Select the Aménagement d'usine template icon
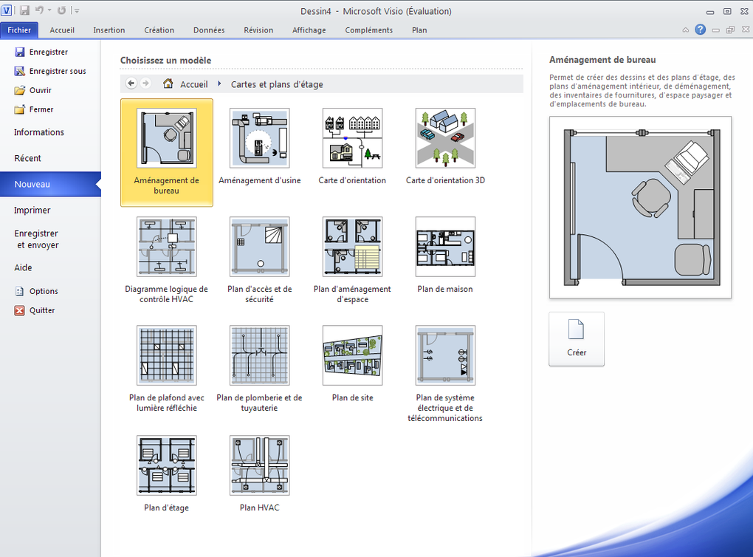Image resolution: width=753 pixels, height=557 pixels. pyautogui.click(x=259, y=138)
